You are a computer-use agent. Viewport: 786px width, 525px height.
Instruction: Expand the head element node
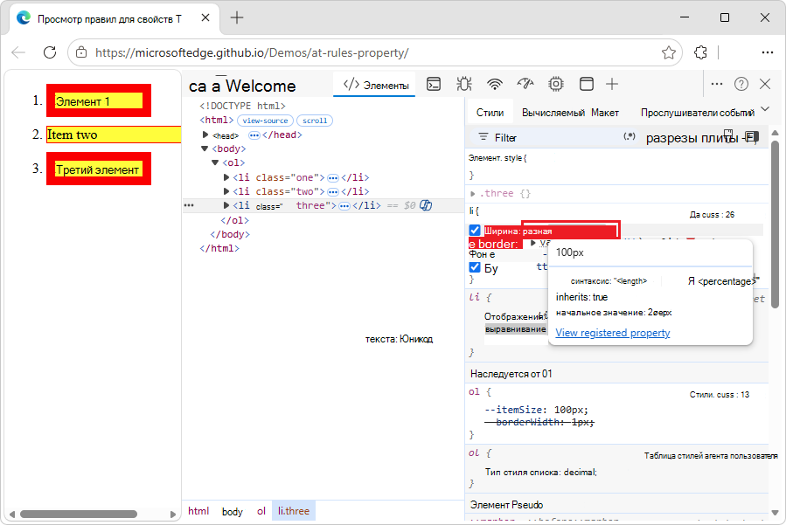(205, 135)
